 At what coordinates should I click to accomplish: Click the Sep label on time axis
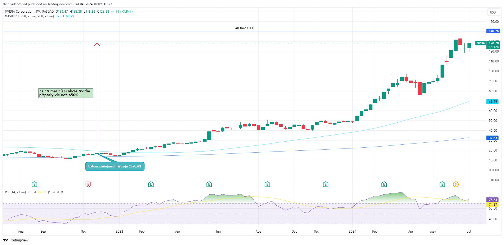(43, 232)
